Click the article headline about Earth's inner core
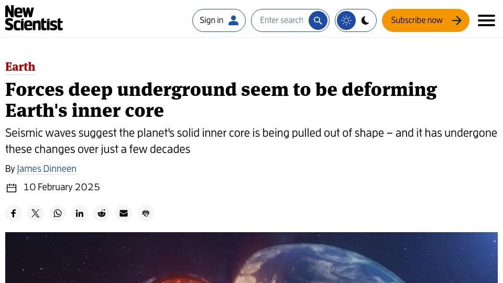503x283 pixels. (221, 100)
